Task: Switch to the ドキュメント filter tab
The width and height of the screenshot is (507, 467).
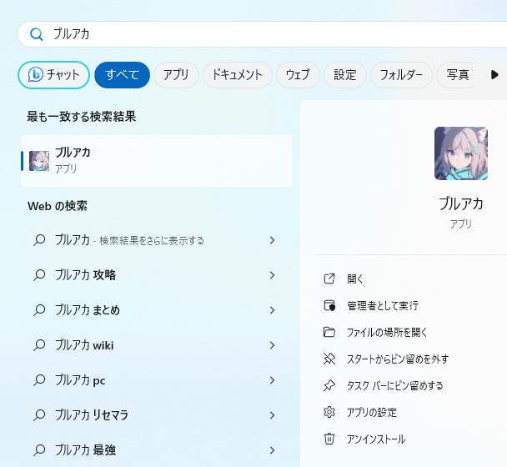Action: tap(238, 75)
